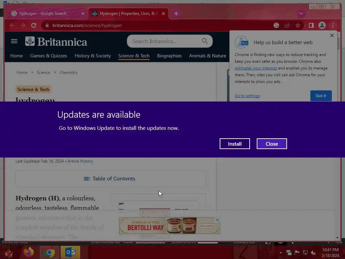The image size is (345, 259).
Task: Click the Science & Tech category tag
Action: (33, 89)
